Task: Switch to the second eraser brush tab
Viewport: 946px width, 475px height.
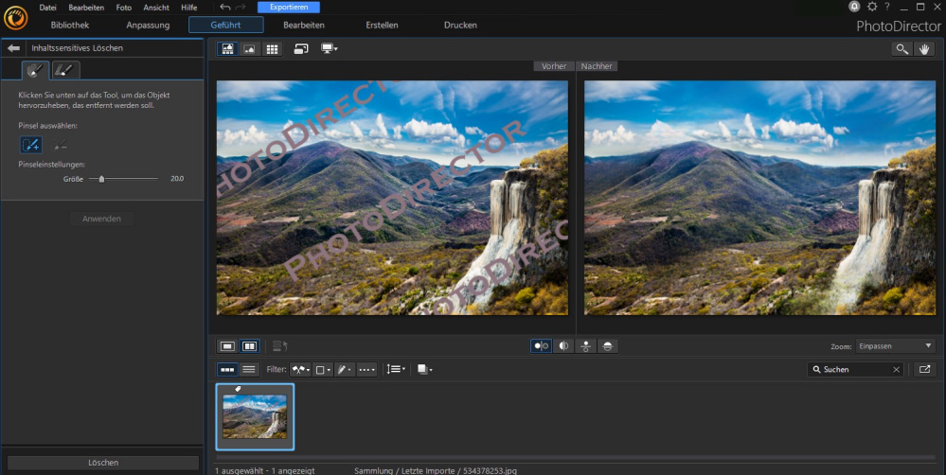Action: (65, 69)
